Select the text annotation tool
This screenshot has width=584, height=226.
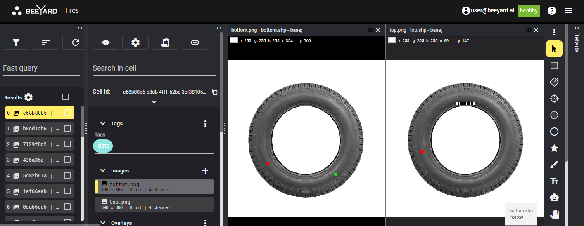(554, 181)
